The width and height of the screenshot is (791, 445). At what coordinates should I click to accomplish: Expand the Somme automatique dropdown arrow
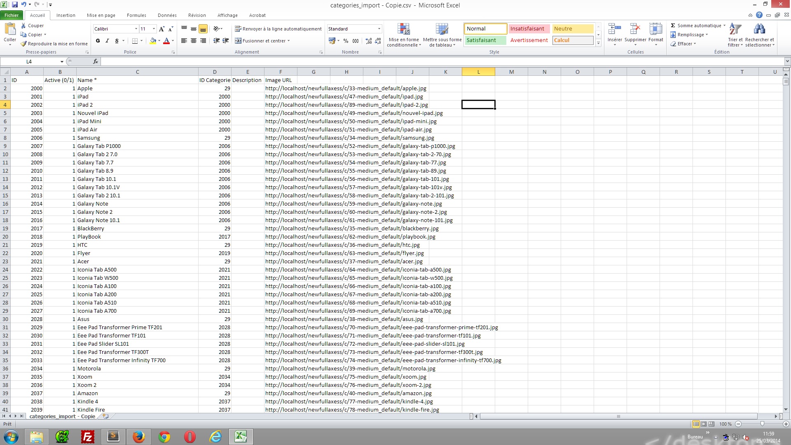[724, 26]
